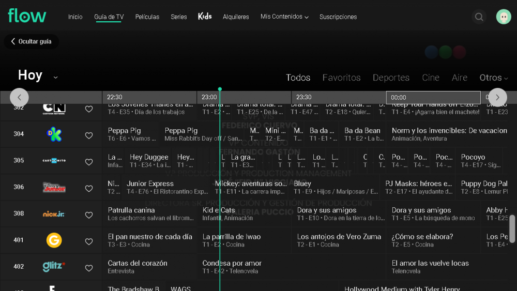Filter guide by Deportes tab
Viewport: 517px width, 291px height.
[x=391, y=78]
